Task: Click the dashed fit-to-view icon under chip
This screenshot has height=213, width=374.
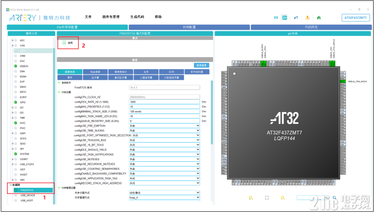Action: coord(267,198)
